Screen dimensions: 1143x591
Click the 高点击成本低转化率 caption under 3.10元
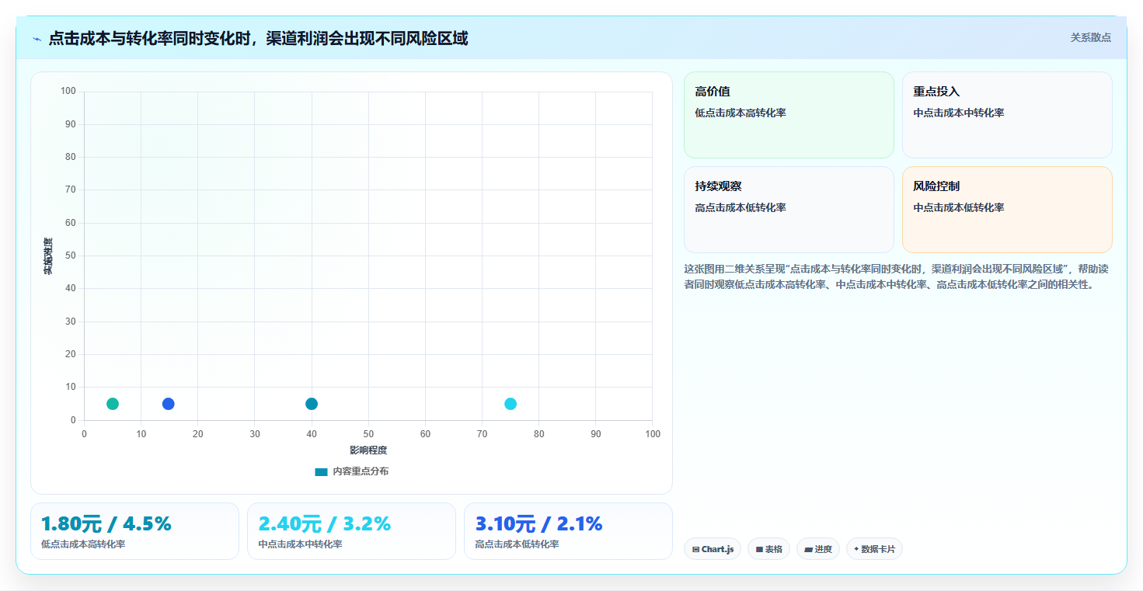click(517, 544)
